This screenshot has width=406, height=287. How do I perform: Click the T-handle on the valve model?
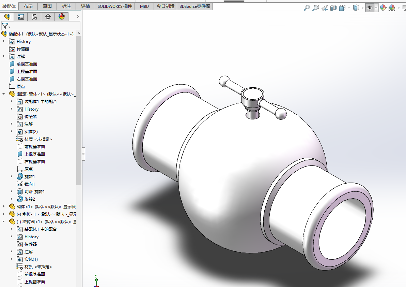pos(252,97)
